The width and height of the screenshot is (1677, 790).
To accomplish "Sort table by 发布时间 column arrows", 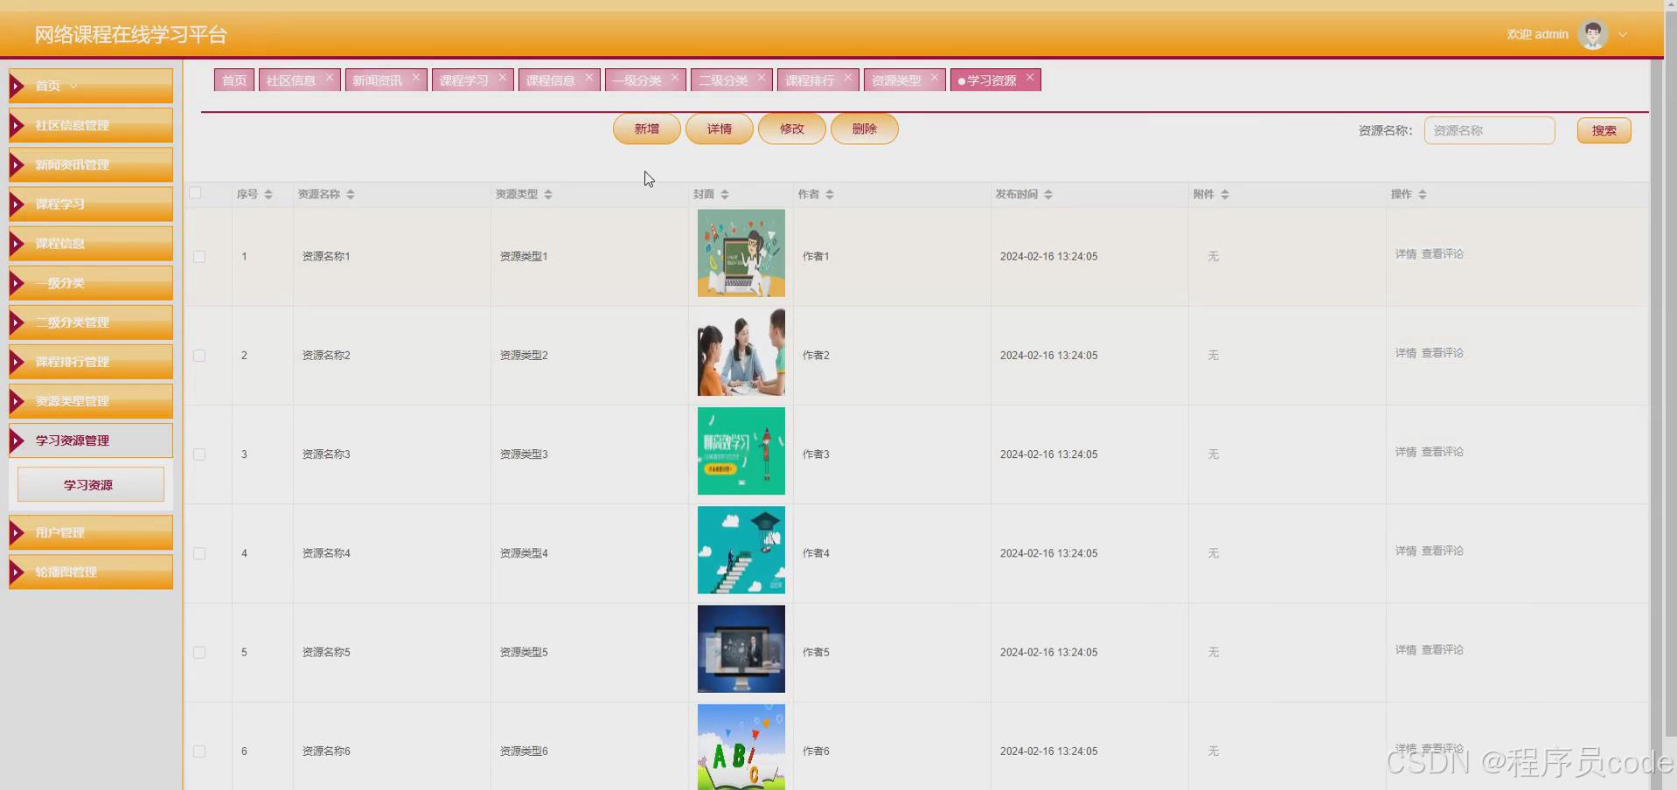I will [x=1048, y=194].
